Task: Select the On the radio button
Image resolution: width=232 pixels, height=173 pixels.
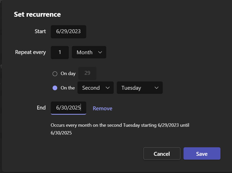Action: point(55,88)
